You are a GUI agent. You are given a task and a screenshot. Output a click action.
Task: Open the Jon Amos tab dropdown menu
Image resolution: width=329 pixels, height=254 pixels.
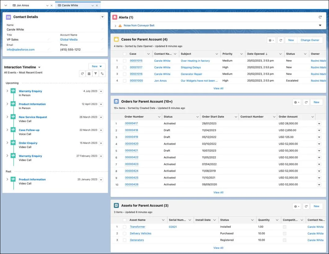point(47,6)
